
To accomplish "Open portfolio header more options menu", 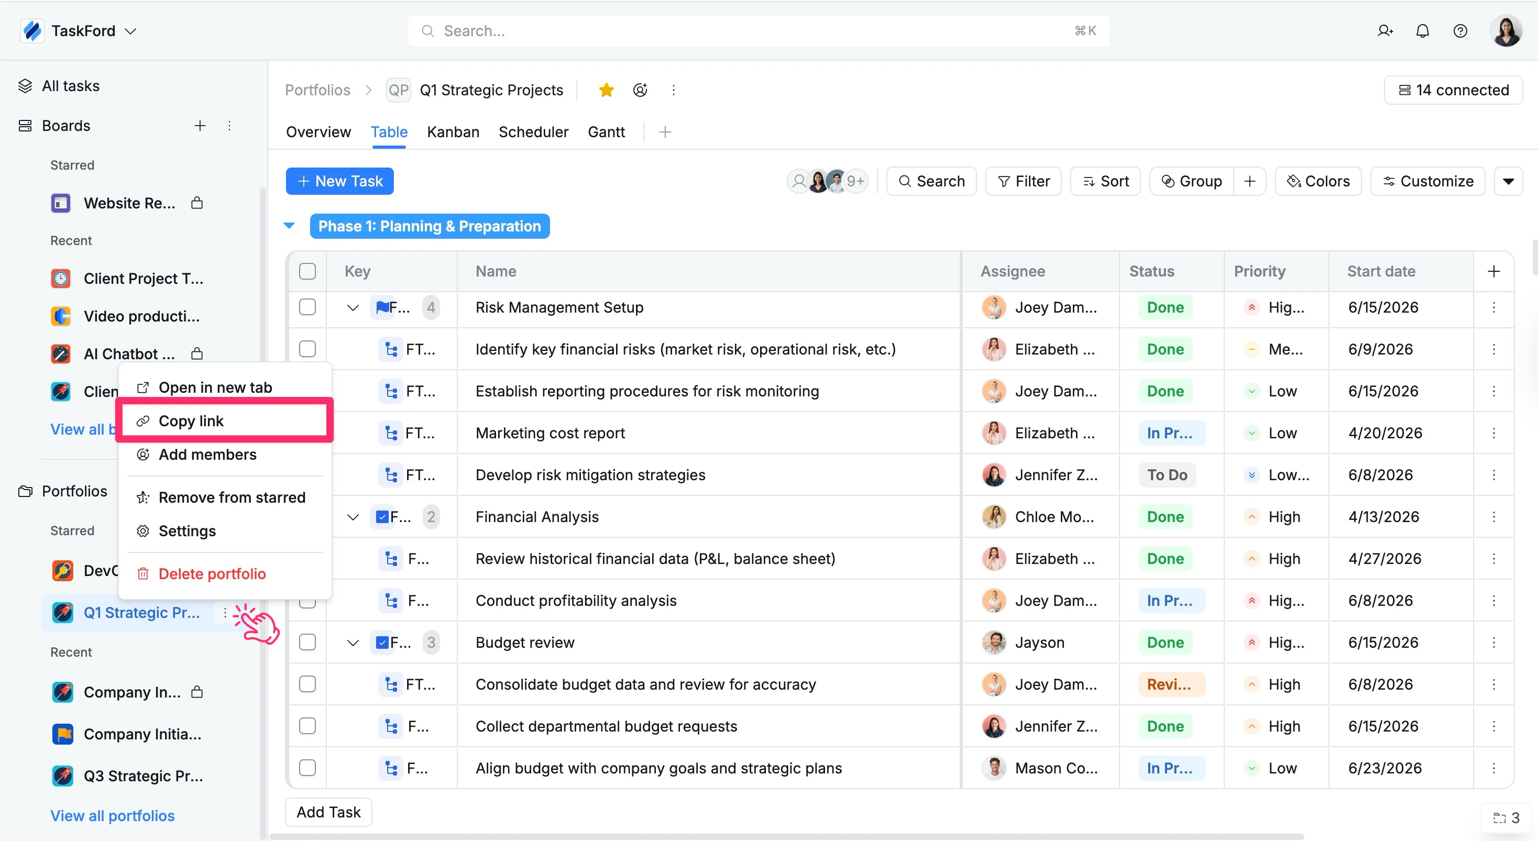I will pos(674,90).
